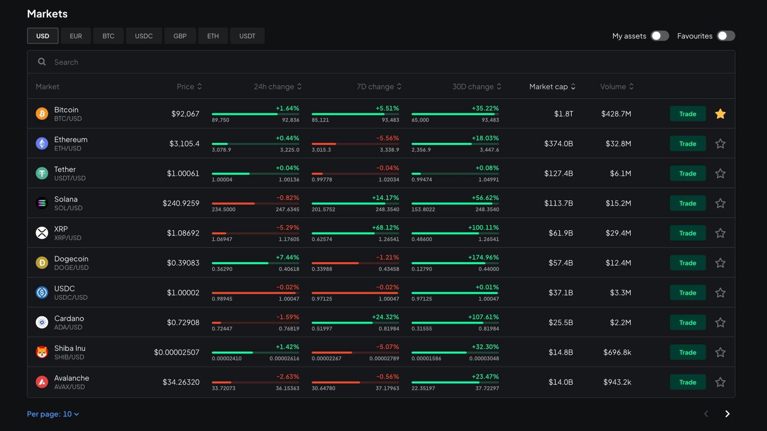Screen dimensions: 767x431
Task: Click Bitcoin price $92,067
Action: [185, 114]
